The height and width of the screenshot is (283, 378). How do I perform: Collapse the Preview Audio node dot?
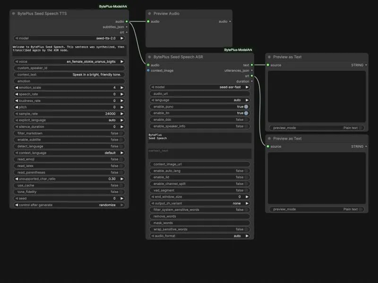pyautogui.click(x=149, y=14)
